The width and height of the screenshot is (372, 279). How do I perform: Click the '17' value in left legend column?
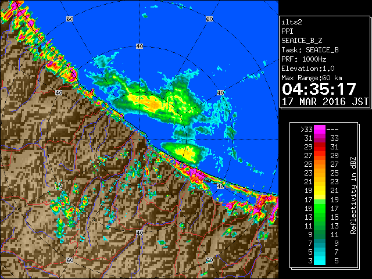point(309,199)
